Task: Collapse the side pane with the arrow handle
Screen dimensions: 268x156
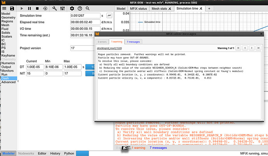Action: point(18,81)
